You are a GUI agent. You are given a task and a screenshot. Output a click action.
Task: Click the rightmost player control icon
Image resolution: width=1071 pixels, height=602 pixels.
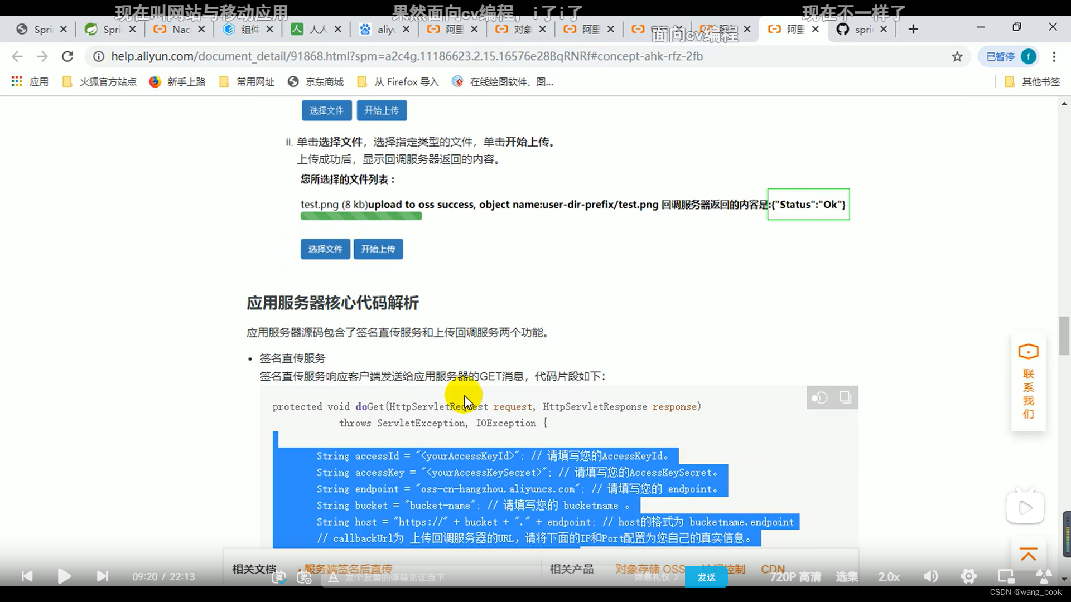[1044, 576]
